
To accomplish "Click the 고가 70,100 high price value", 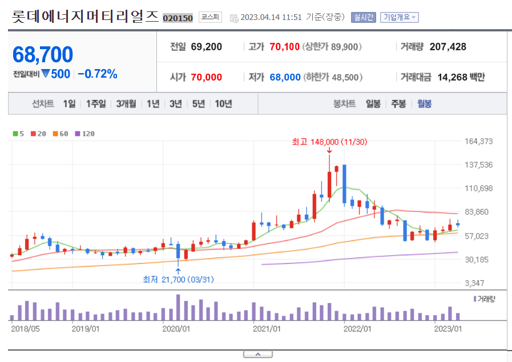I will 284,47.
